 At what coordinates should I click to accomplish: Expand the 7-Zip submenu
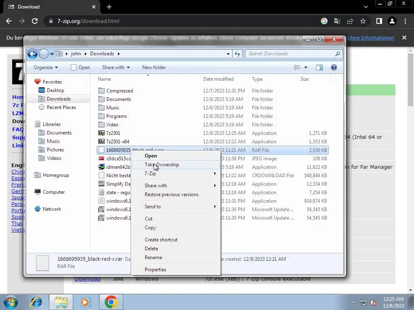coord(175,174)
